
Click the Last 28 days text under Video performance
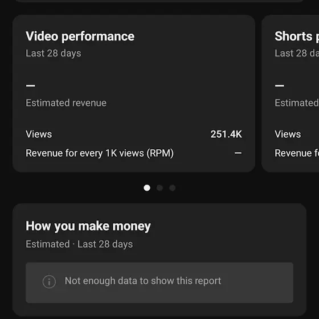pyautogui.click(x=54, y=54)
